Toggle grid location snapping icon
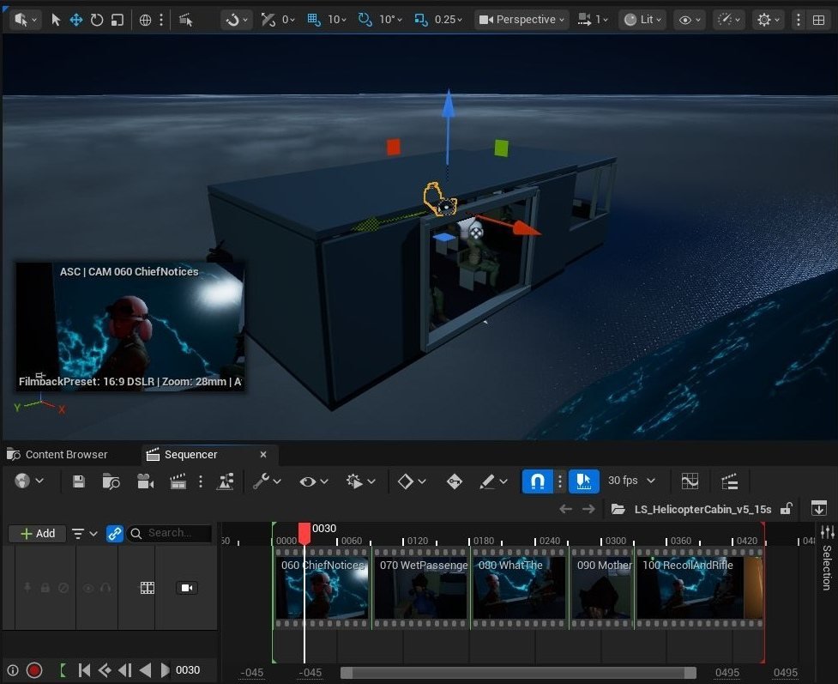Viewport: 838px width, 684px height. click(314, 20)
